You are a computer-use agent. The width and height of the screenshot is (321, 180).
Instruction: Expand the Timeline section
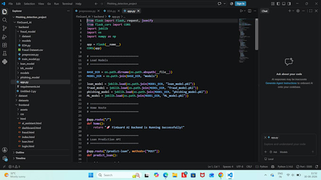coord(20,158)
